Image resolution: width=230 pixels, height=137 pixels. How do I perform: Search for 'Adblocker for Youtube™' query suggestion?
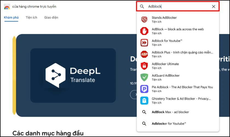169,124
